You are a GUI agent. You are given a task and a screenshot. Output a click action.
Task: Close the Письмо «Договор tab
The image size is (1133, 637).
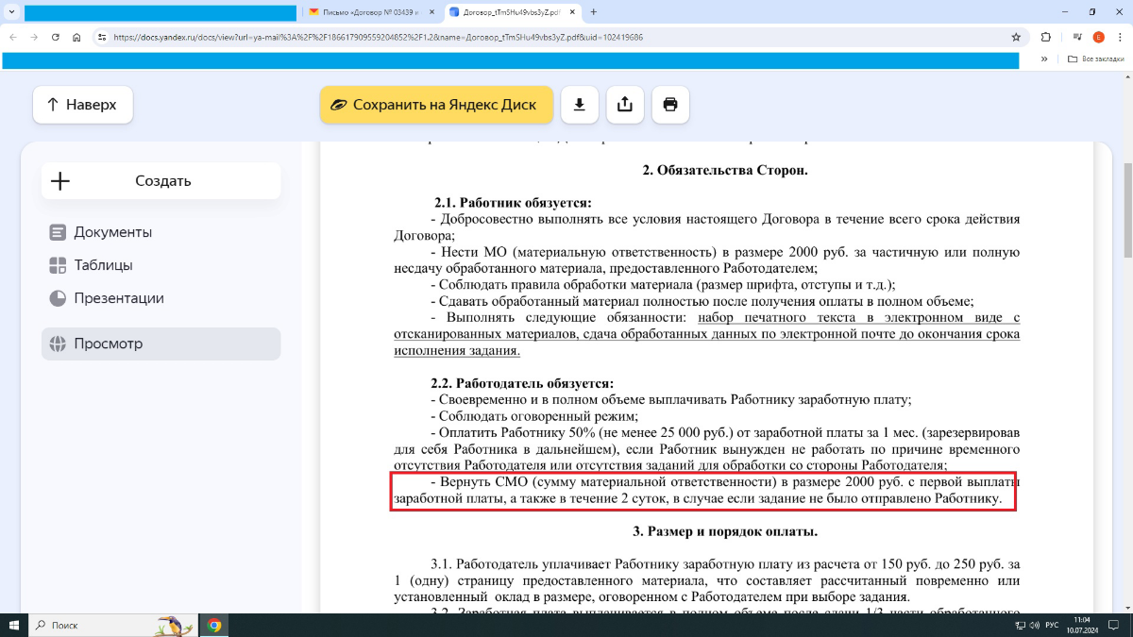tap(431, 12)
